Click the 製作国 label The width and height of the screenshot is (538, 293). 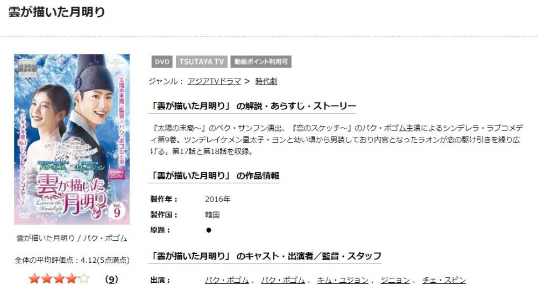(164, 215)
